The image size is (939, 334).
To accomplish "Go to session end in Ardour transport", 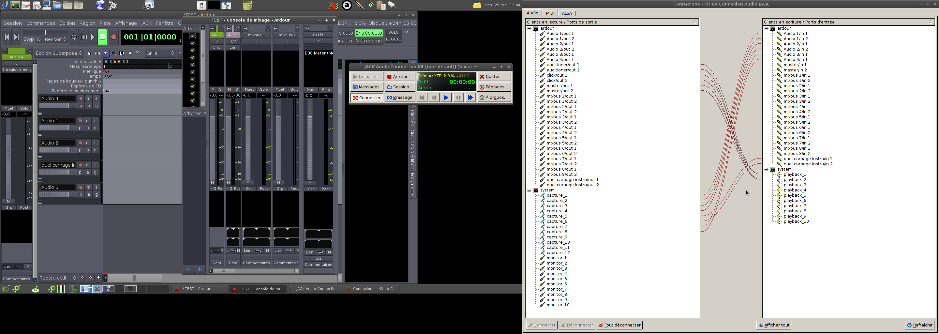I will [16, 37].
